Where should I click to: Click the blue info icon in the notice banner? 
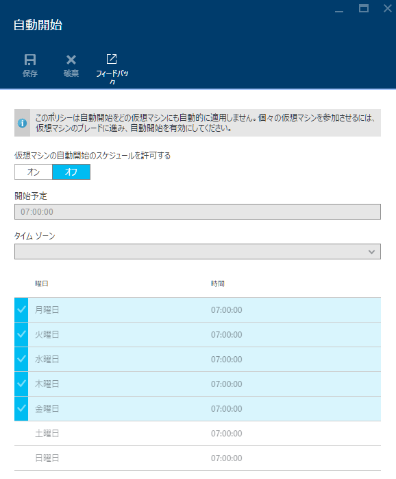23,123
